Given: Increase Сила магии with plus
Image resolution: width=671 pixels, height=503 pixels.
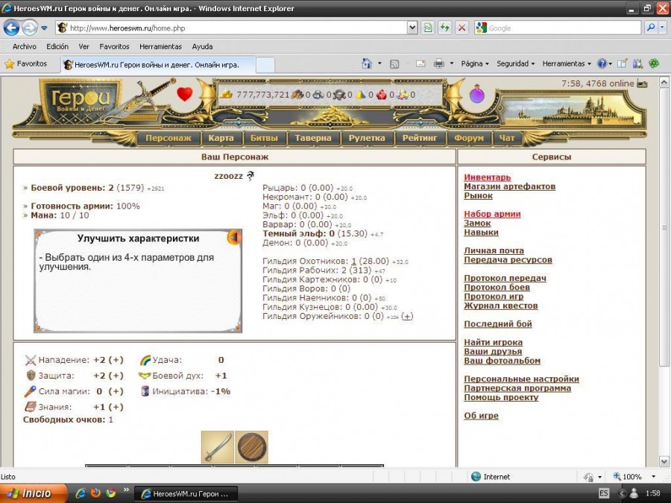Looking at the screenshot, I should (x=116, y=391).
